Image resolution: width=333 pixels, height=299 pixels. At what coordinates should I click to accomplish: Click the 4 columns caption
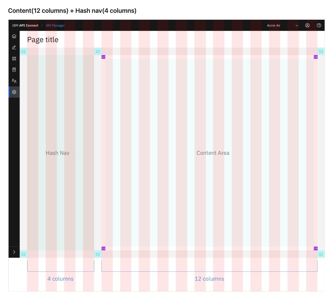click(60, 279)
